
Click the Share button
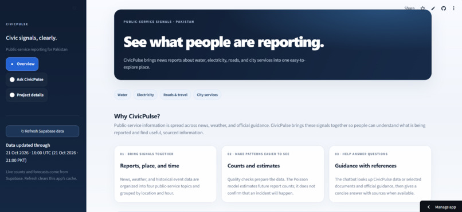(409, 9)
